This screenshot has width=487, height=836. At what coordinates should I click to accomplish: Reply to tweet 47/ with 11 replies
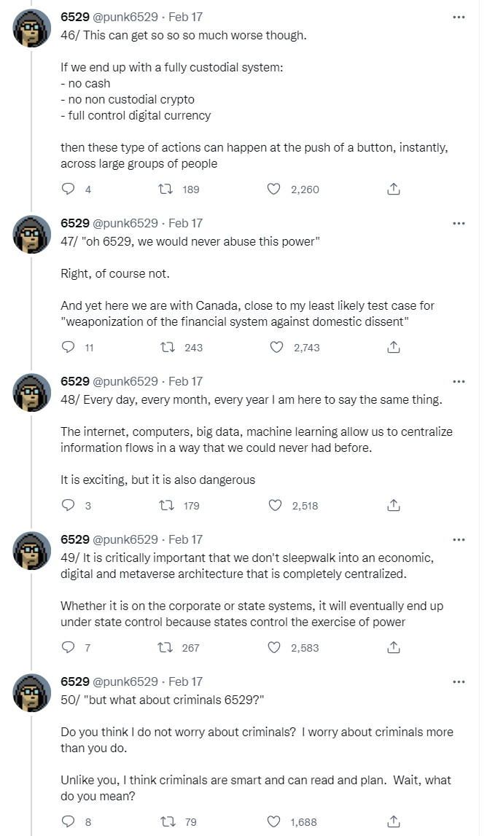69,348
